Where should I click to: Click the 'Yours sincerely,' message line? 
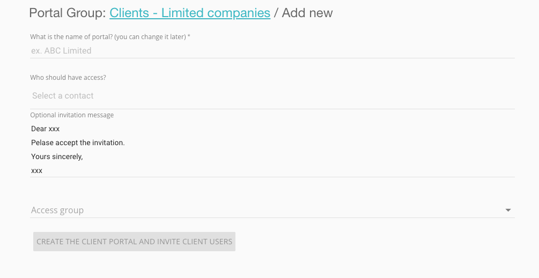pyautogui.click(x=57, y=157)
